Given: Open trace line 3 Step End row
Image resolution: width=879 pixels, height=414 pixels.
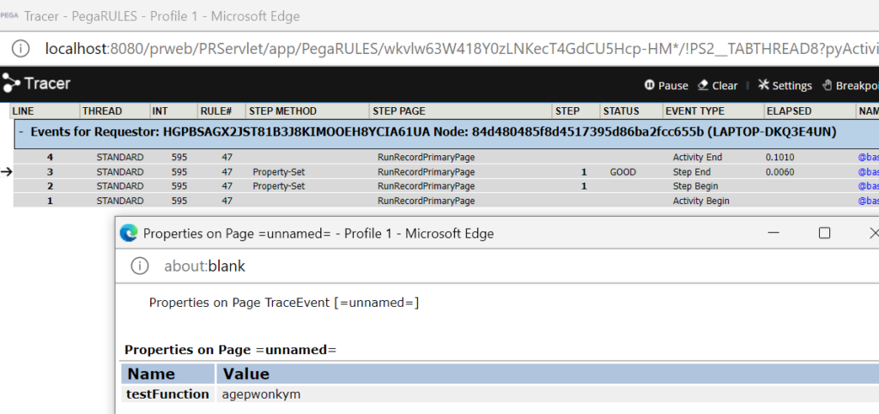Looking at the screenshot, I should [x=446, y=171].
